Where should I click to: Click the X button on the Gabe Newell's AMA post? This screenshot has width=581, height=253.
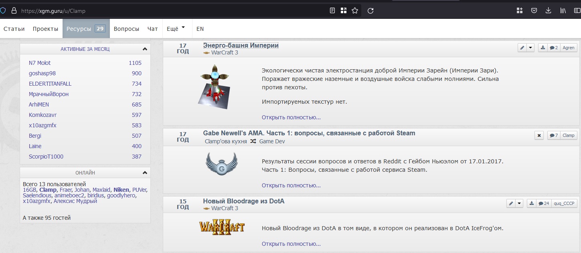539,135
